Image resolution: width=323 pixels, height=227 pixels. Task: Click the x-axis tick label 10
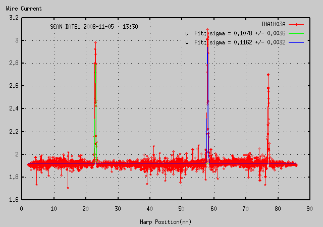pyautogui.click(x=53, y=209)
